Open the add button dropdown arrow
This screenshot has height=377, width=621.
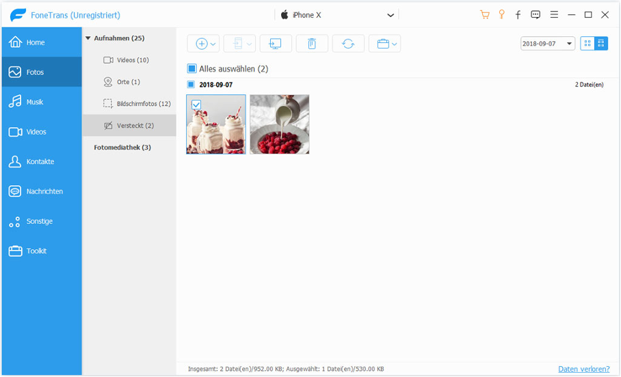213,44
